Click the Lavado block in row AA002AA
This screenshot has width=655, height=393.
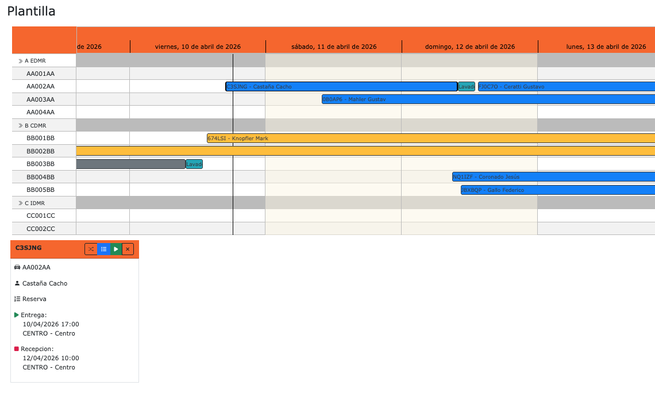[466, 86]
